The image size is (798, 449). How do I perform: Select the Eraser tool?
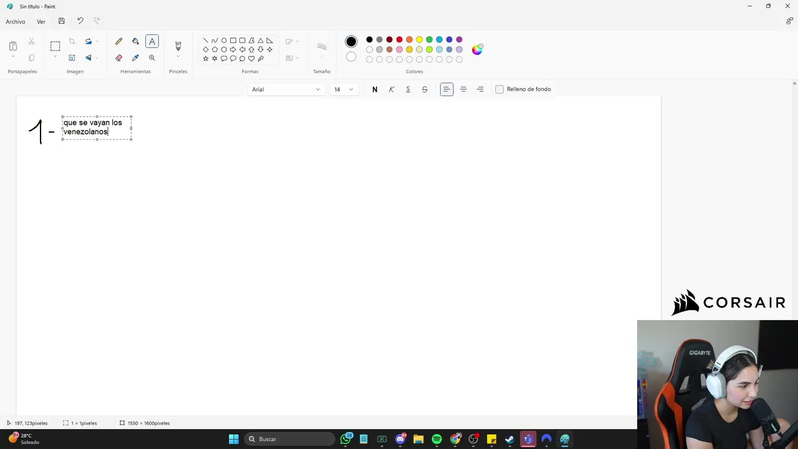tap(118, 58)
